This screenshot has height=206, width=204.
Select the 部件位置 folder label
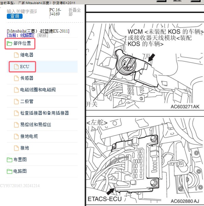[x=22, y=43]
